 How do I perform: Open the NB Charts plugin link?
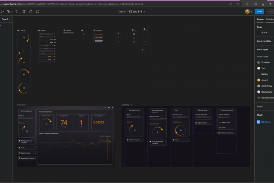266,122
